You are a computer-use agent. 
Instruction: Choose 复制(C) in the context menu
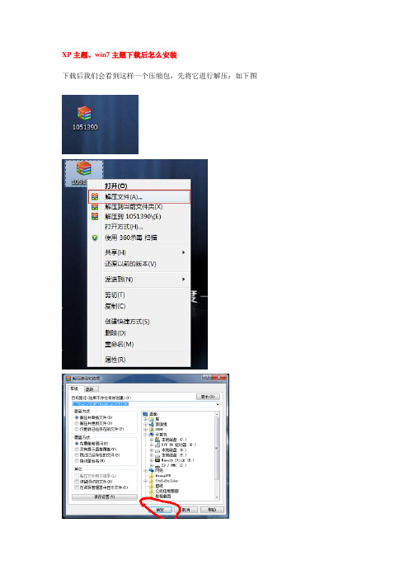click(139, 306)
